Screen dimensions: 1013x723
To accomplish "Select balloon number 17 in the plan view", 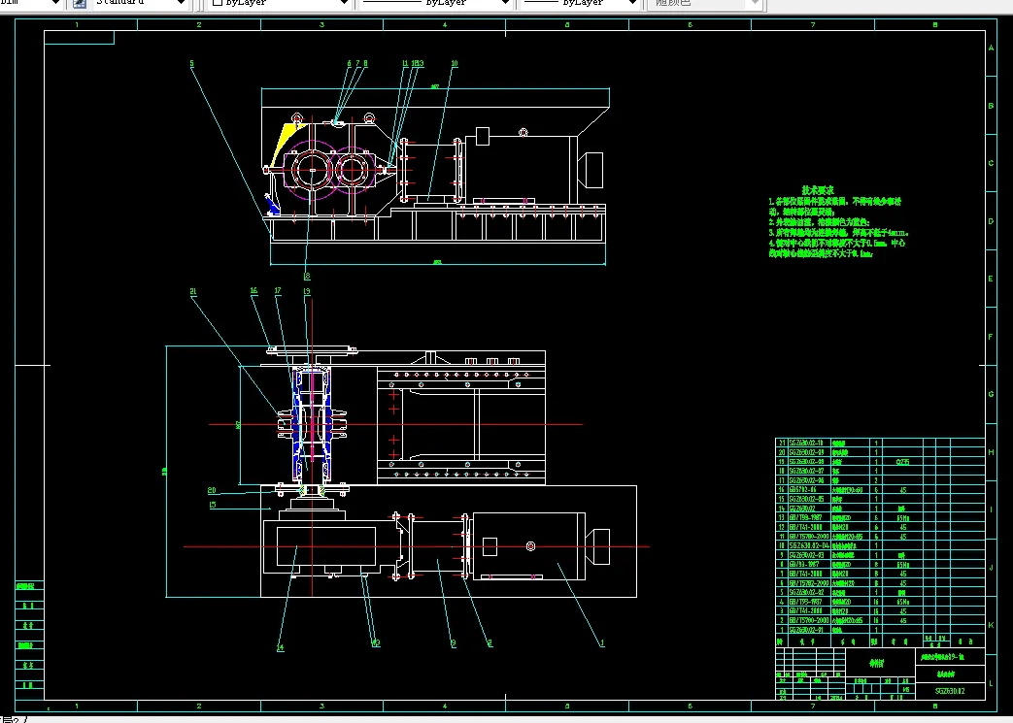I will (278, 290).
